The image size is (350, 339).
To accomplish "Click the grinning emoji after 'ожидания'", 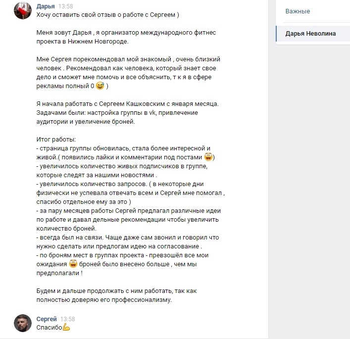I will (73, 264).
